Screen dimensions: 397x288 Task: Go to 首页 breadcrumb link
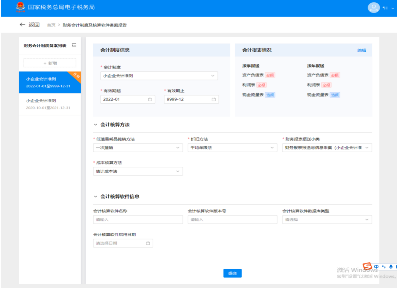click(x=51, y=25)
